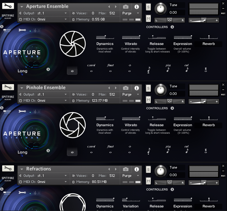The image size is (227, 211).
Task: Expand Refractions instrument name menu
Action: pyautogui.click(x=22, y=169)
